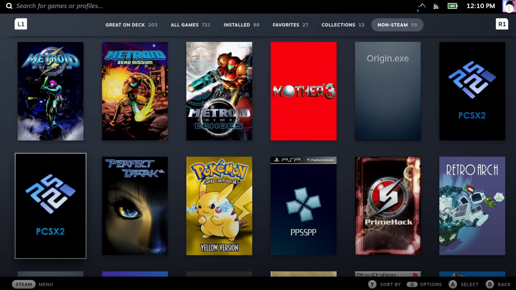Select the Origin.exe shortcut tile
516x290 pixels.
click(388, 91)
